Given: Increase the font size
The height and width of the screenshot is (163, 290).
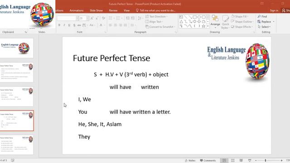Looking at the screenshot, I should tap(92, 18).
